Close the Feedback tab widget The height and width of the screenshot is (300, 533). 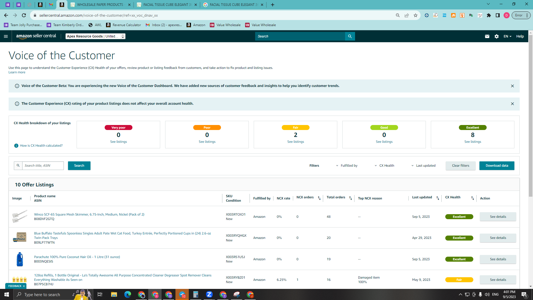pos(24,286)
